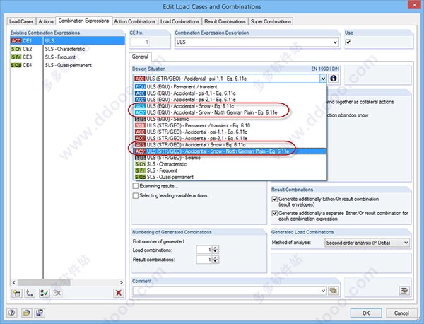Screen dimensions: 424x324
Task: Select ULS (STR/GEO) Accidental Snow Eq. 6.11c
Action: click(230, 145)
